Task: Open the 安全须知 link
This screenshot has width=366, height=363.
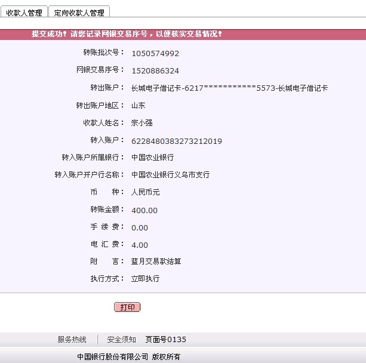Action: pos(121,340)
